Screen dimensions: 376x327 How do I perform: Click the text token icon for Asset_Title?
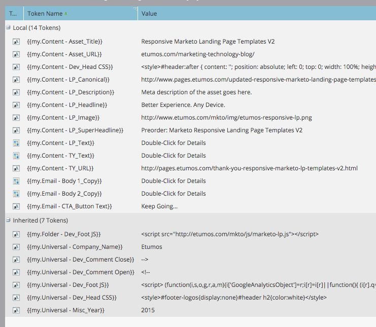click(x=16, y=42)
